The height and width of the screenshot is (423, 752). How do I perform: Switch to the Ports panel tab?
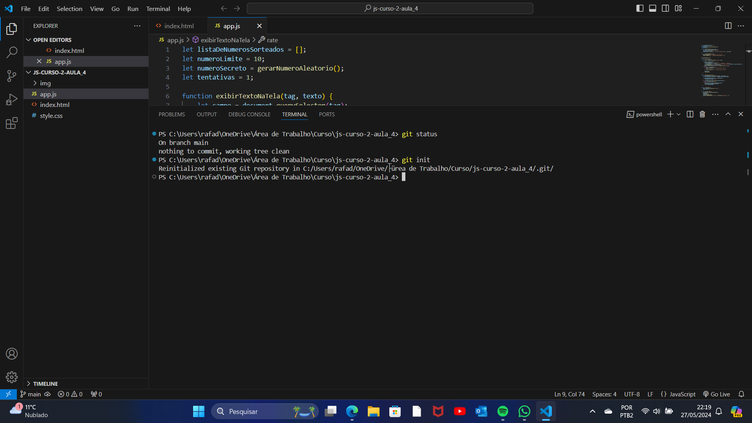coord(327,114)
